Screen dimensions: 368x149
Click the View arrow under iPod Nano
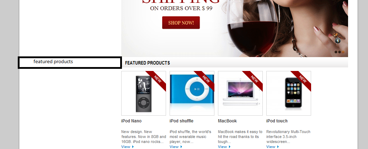pos(133,147)
